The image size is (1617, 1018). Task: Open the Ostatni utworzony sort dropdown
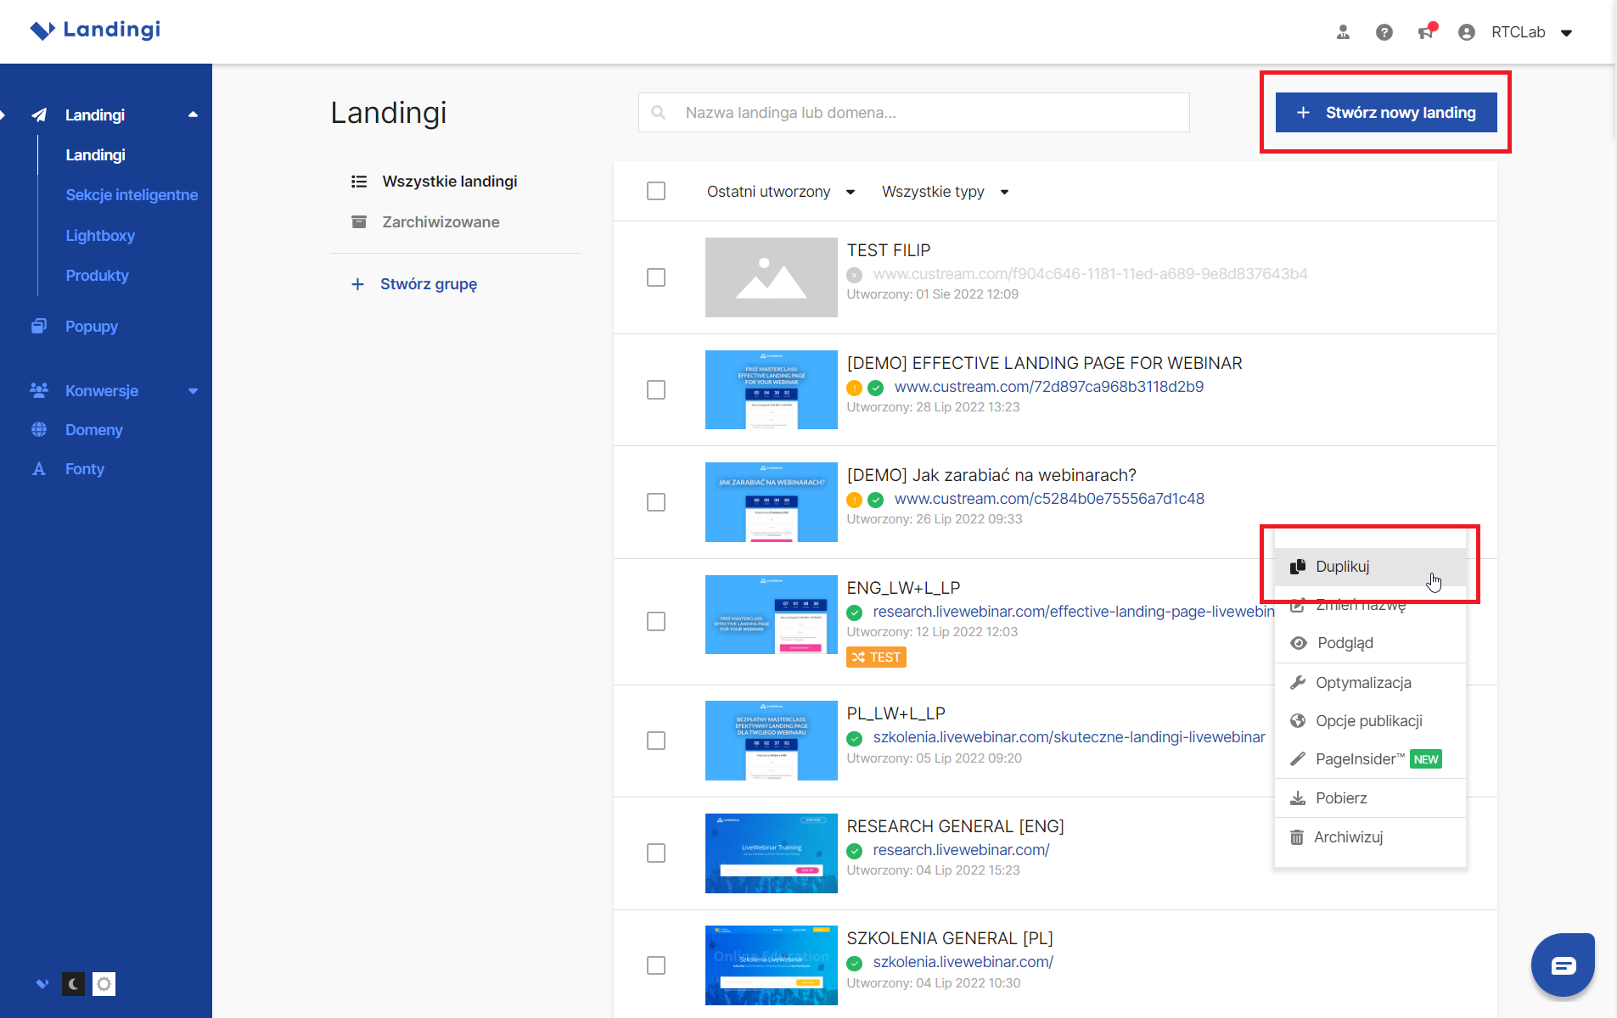tap(780, 192)
